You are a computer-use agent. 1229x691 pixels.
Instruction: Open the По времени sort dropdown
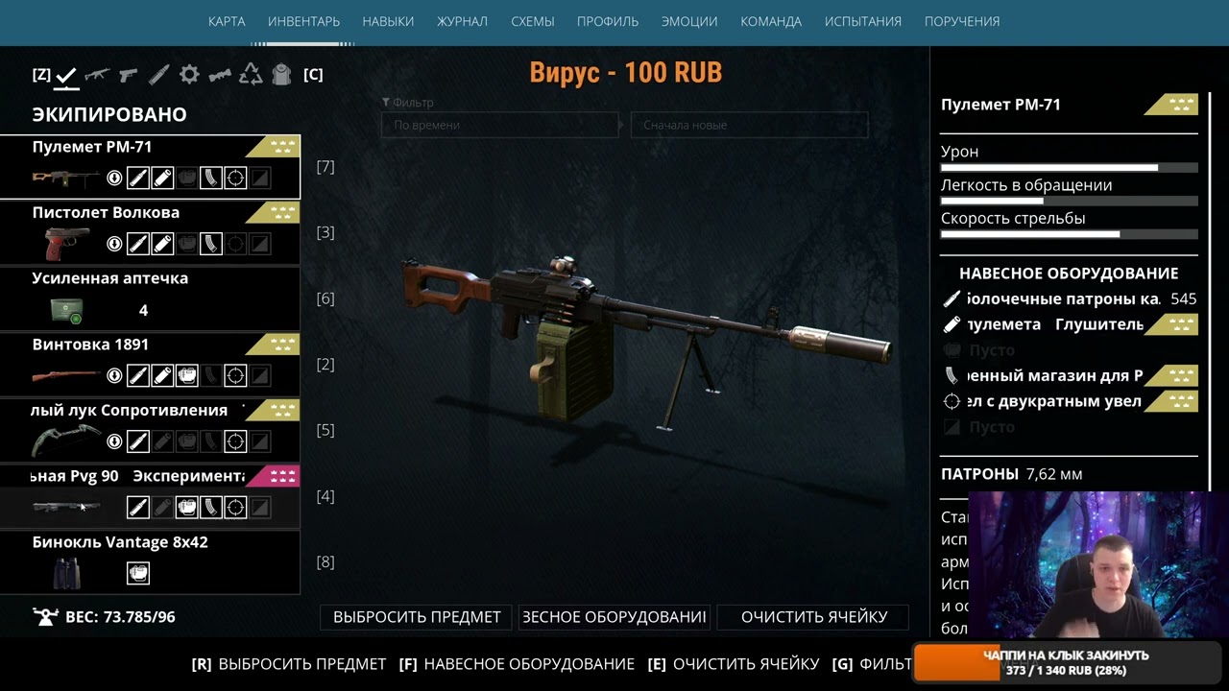(500, 125)
